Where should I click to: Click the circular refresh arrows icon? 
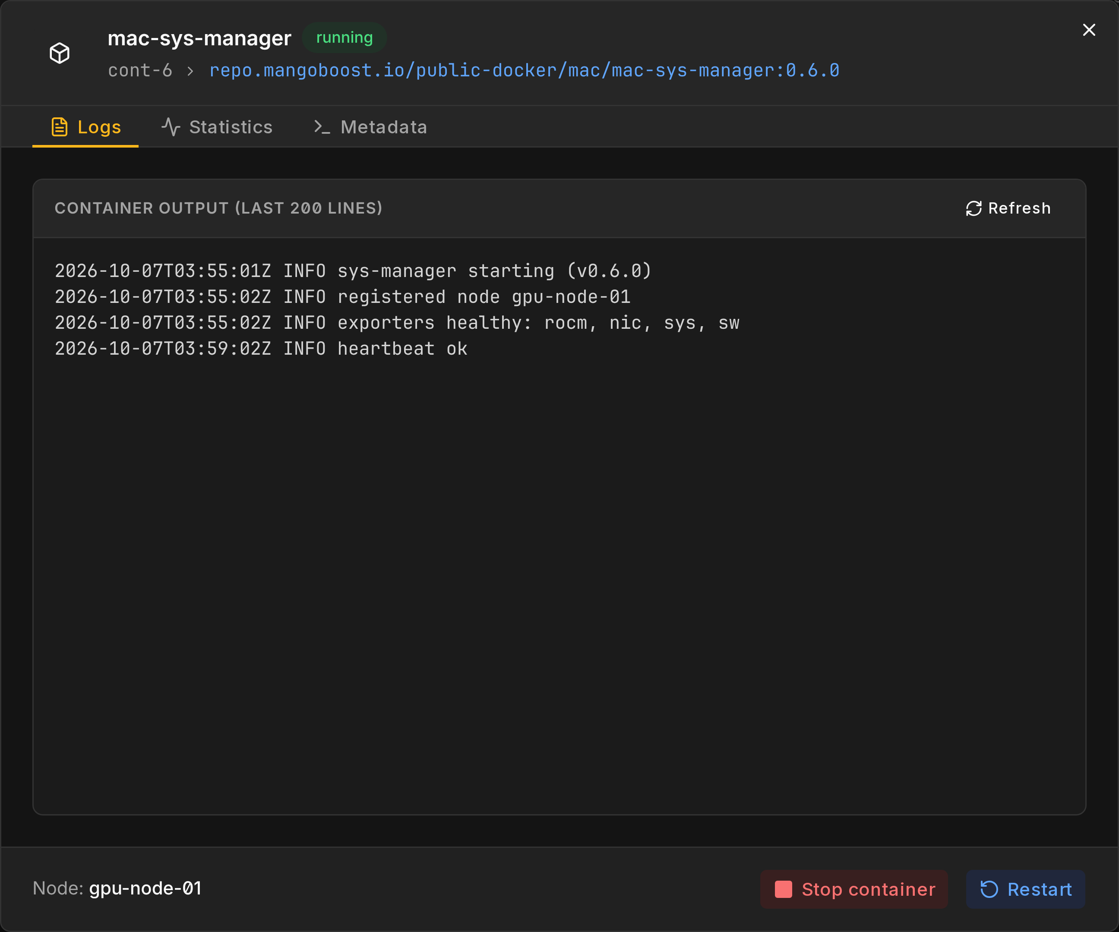click(974, 208)
